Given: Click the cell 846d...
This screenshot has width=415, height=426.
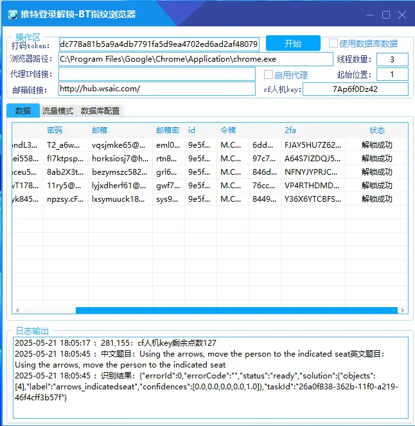Looking at the screenshot, I should click(x=265, y=172).
